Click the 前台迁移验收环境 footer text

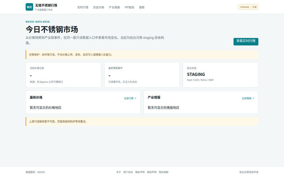pyautogui.click(x=249, y=172)
